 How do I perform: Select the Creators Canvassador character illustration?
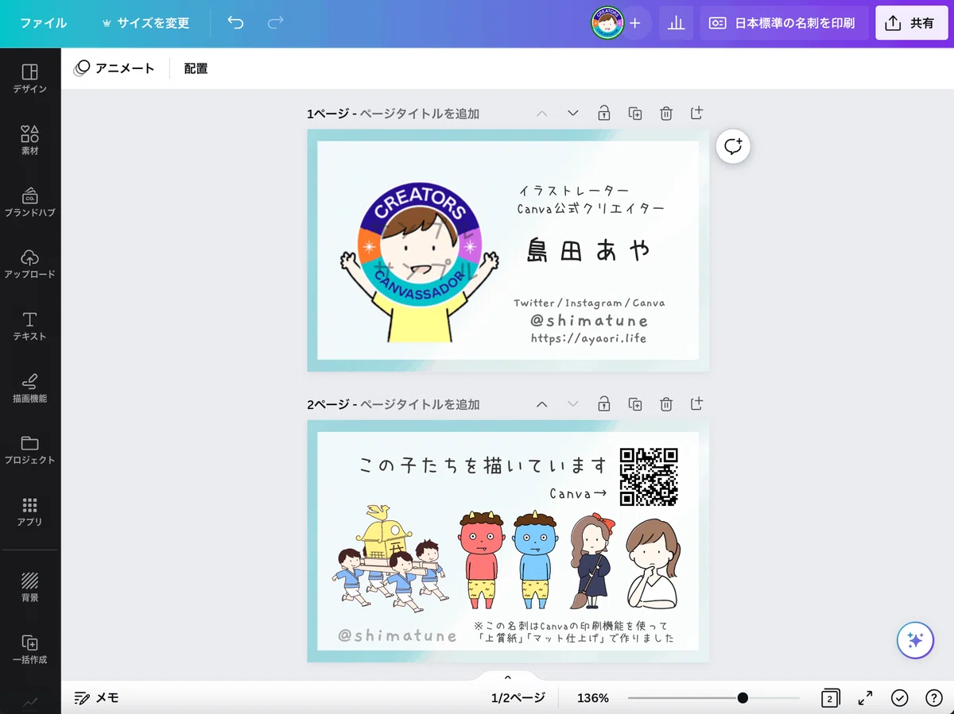tap(419, 263)
